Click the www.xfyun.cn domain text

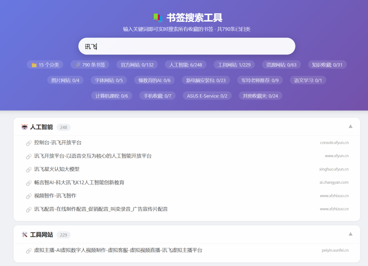(337, 156)
